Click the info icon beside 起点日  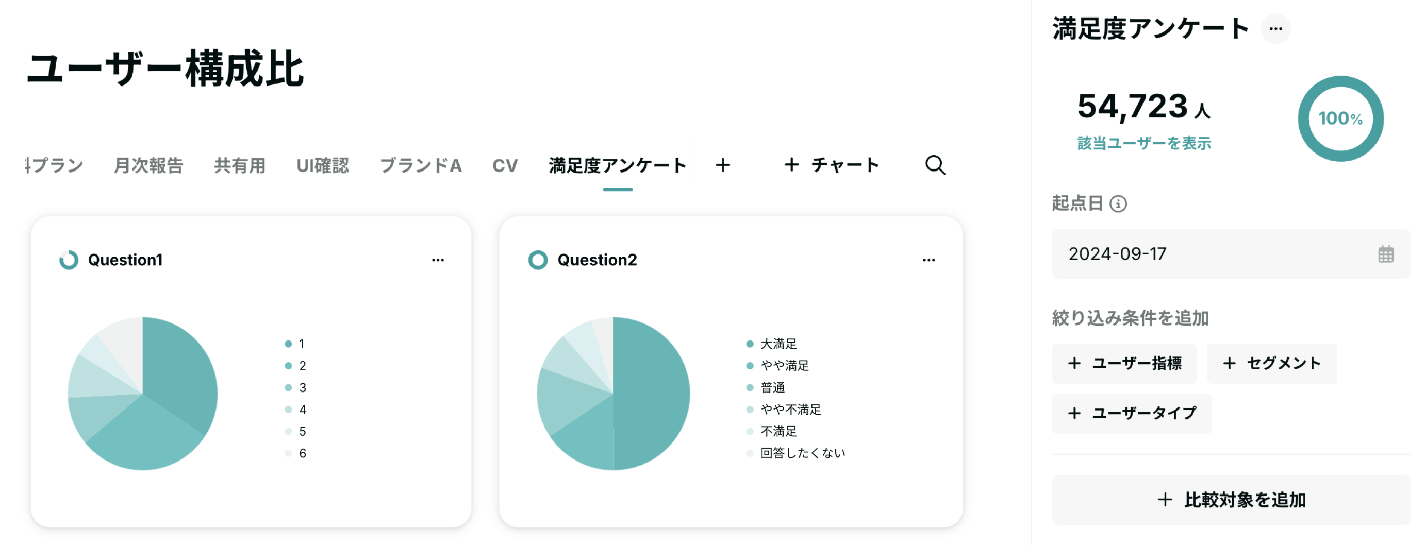point(1118,203)
